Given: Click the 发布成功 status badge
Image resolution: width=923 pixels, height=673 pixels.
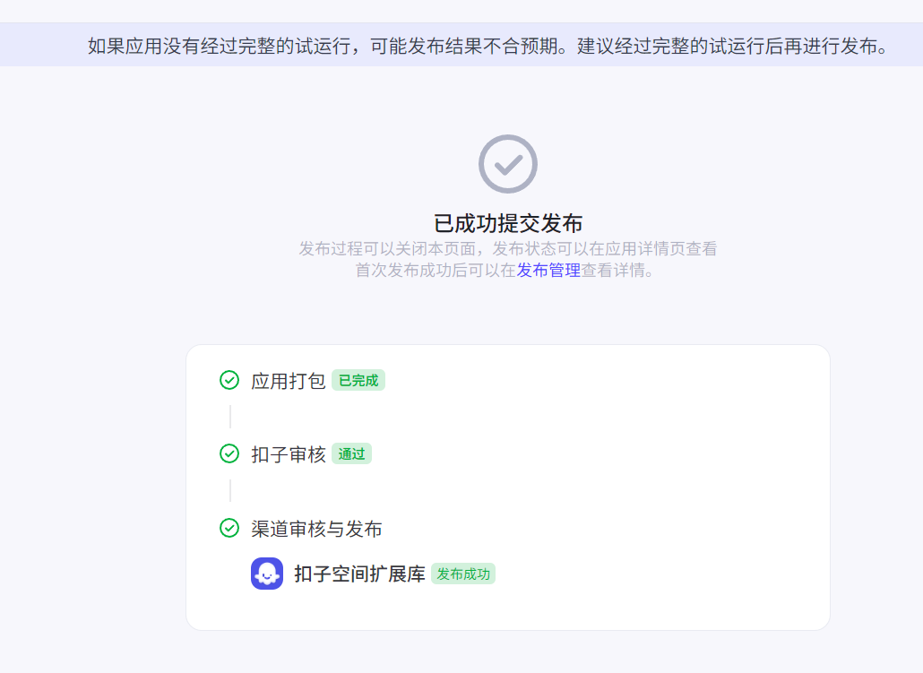Looking at the screenshot, I should [463, 574].
